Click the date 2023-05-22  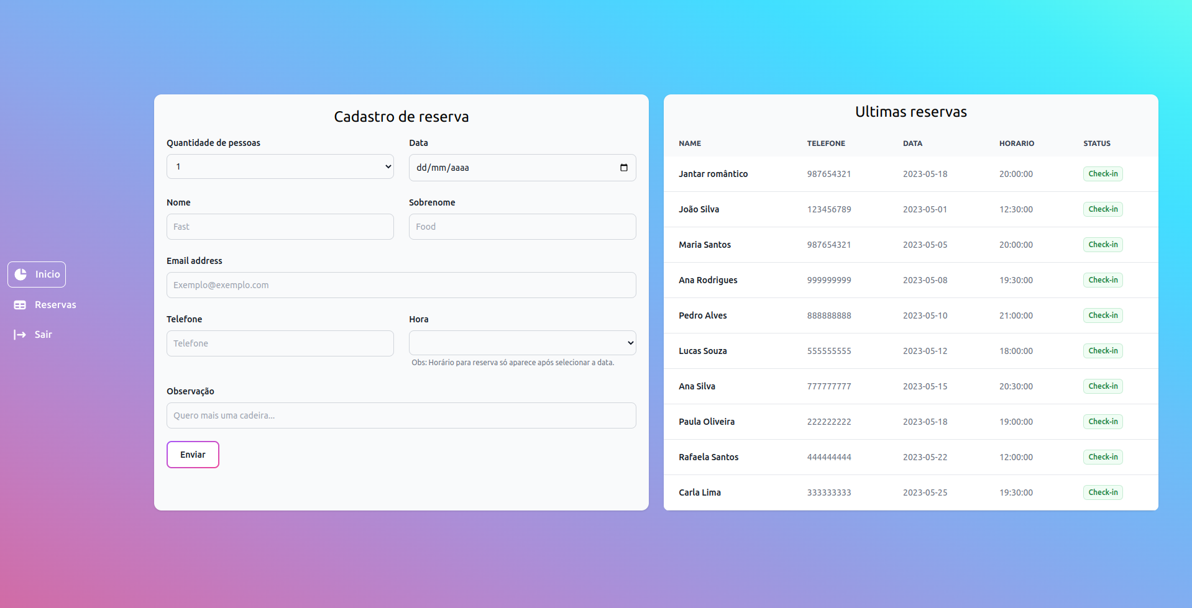point(925,457)
